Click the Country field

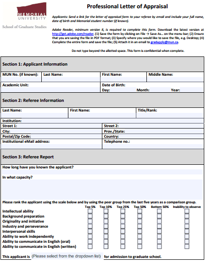[x=161, y=136]
